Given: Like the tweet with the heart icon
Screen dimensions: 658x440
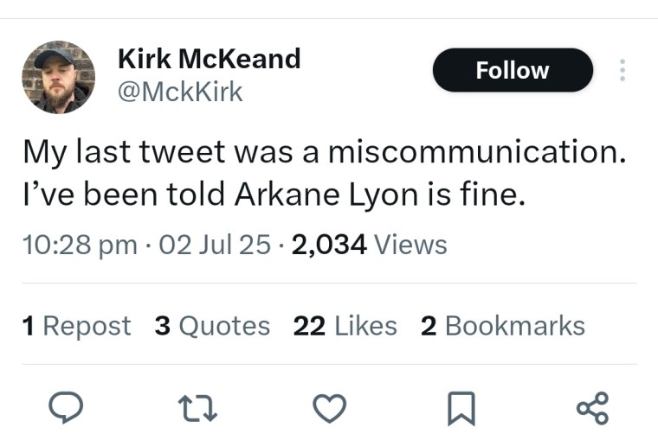Looking at the screenshot, I should pyautogui.click(x=329, y=408).
